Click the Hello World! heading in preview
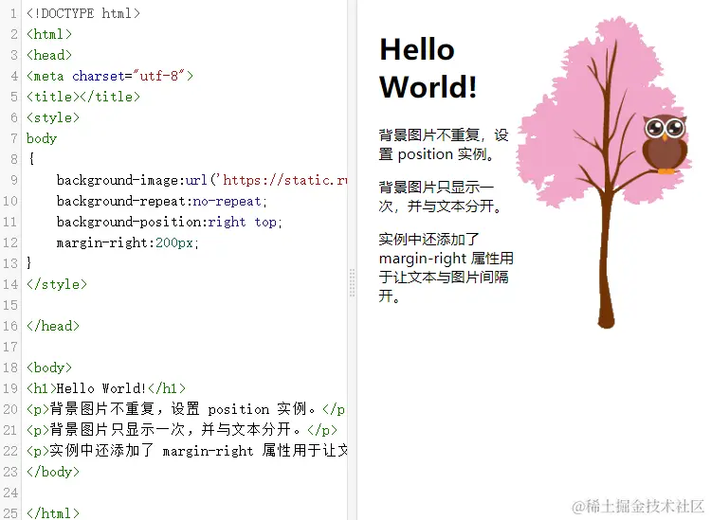Viewport: 710px width, 520px height. click(428, 68)
